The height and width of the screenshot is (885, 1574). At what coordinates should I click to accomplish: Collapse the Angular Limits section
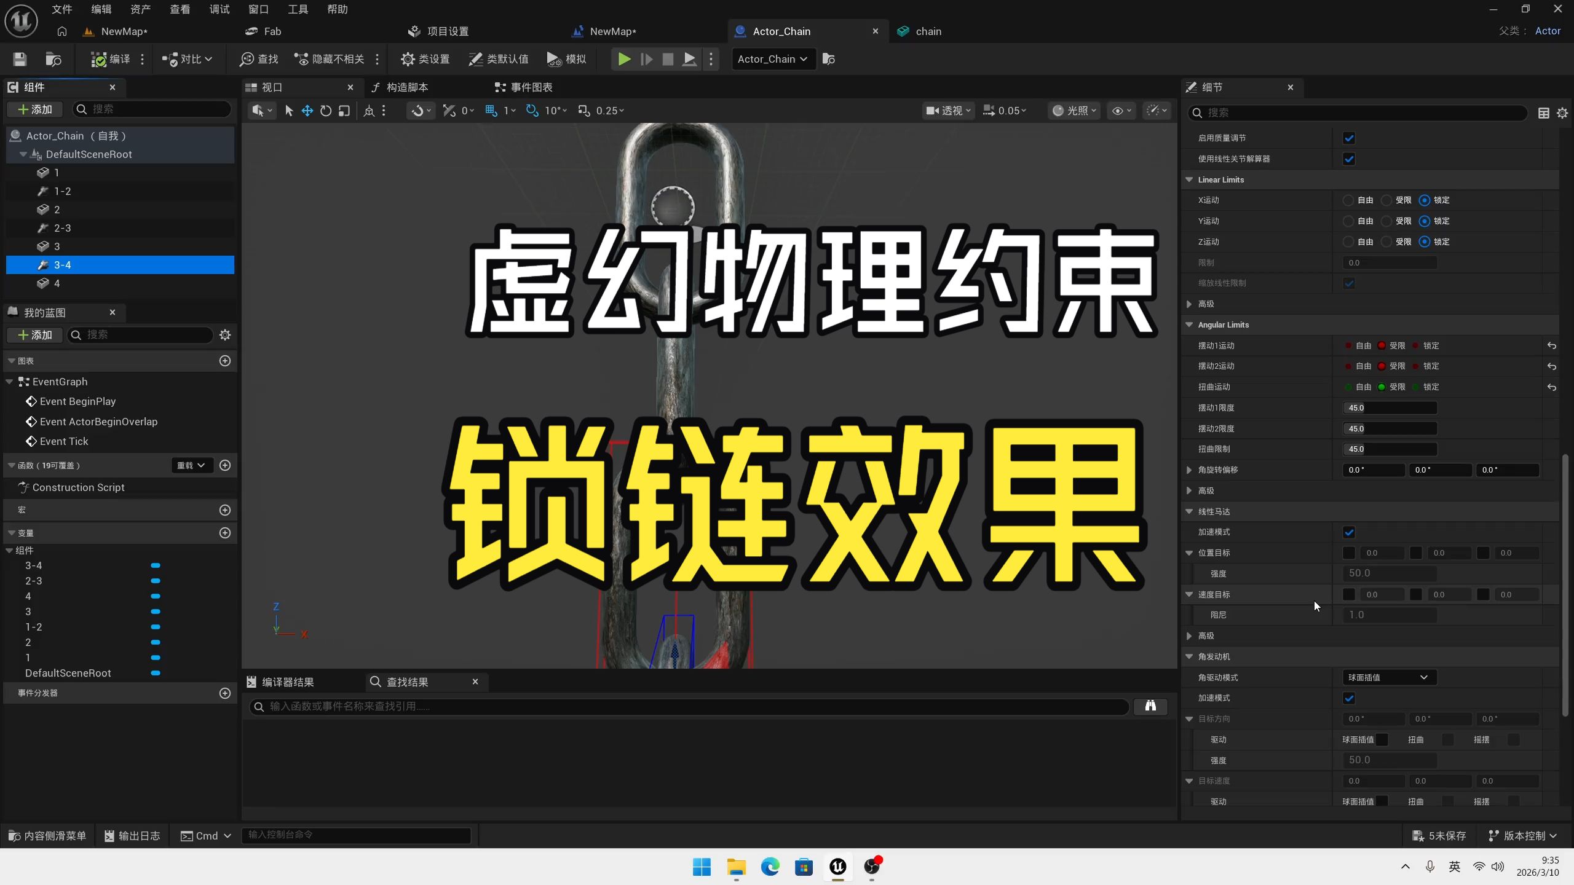[x=1189, y=324]
